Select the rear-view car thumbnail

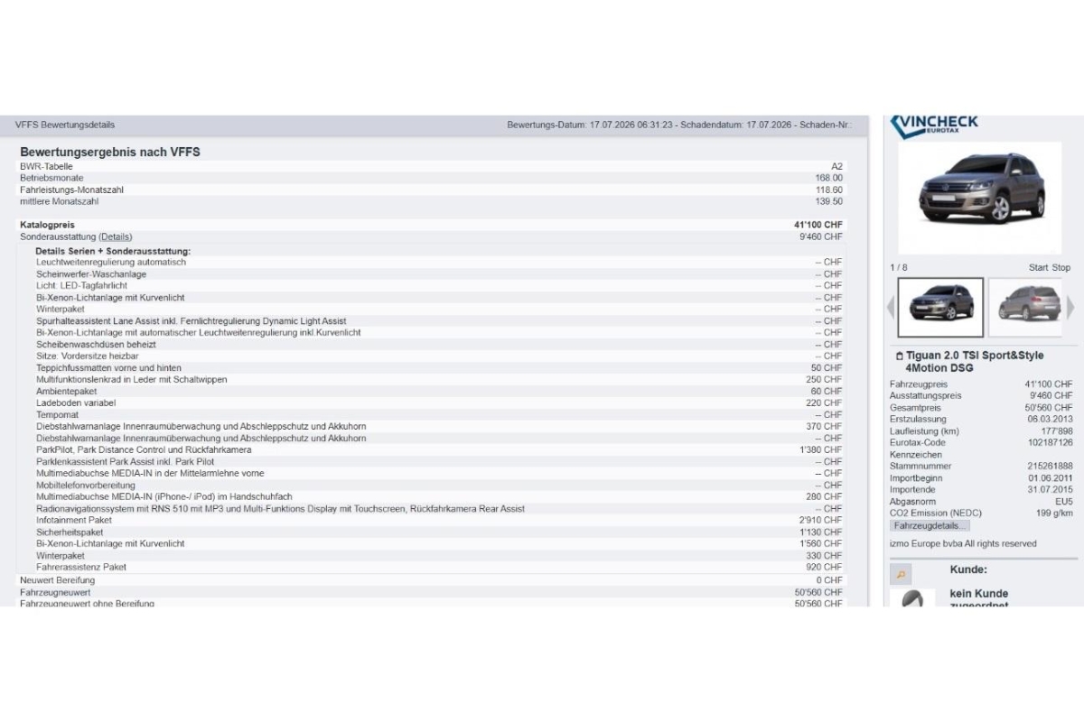click(x=1027, y=307)
